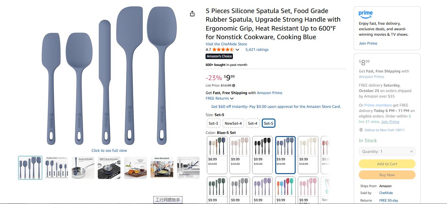
Task: Open the 5,421 ratings link
Action: 257,49
